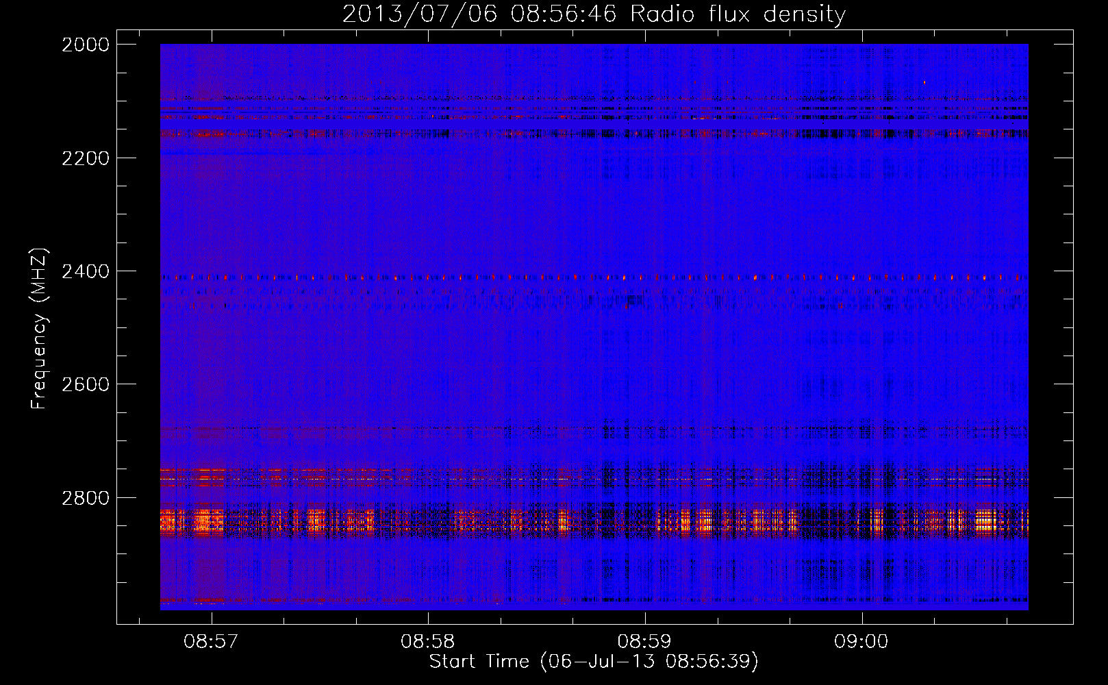Click the '2400' frequency axis label
The height and width of the screenshot is (685, 1108).
coord(86,272)
